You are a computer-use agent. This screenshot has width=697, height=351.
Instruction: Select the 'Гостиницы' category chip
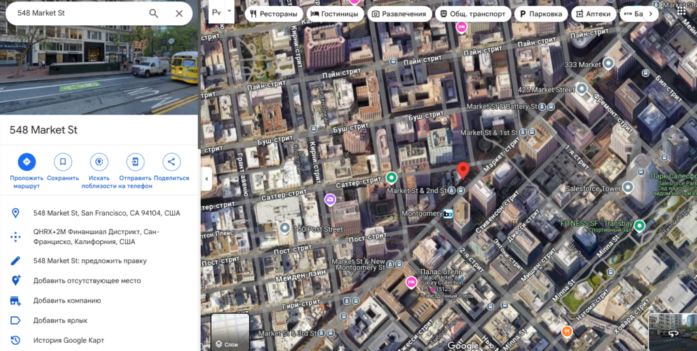click(x=334, y=14)
